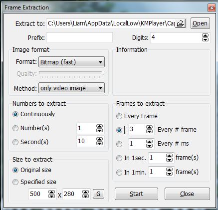The width and height of the screenshot is (218, 210).
Task: Decrease the Digits value with down arrow
Action: point(205,39)
